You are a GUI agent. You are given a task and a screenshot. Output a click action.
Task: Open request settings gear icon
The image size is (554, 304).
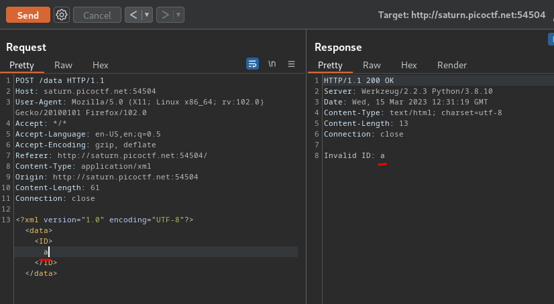click(x=62, y=15)
